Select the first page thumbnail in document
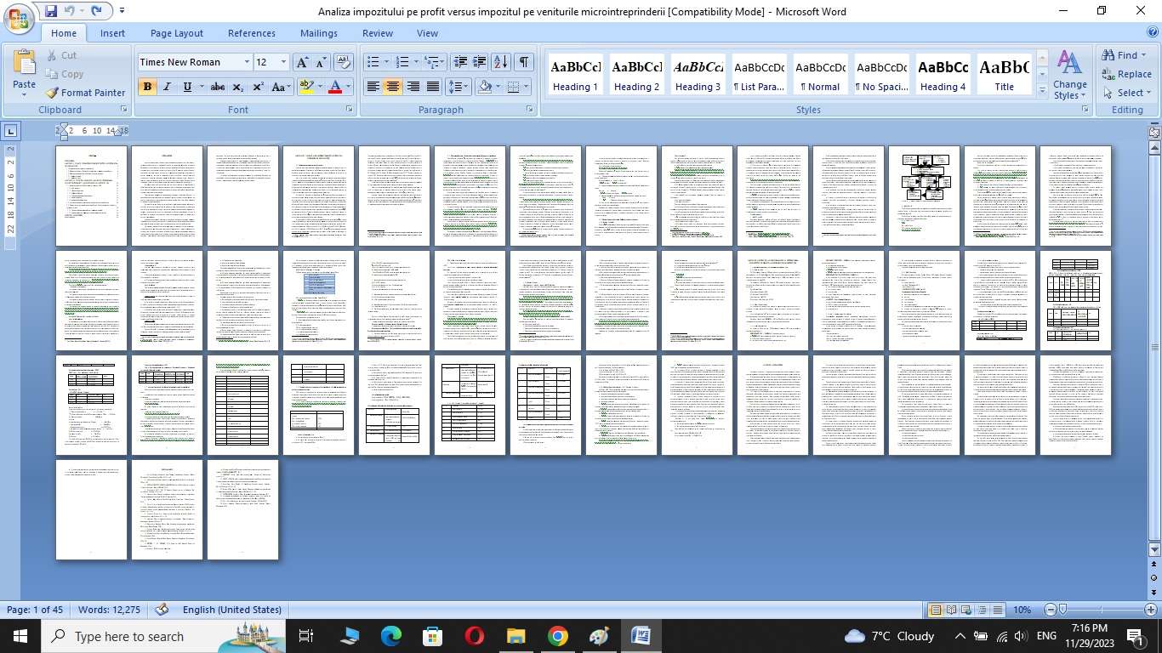The image size is (1162, 653). 92,196
